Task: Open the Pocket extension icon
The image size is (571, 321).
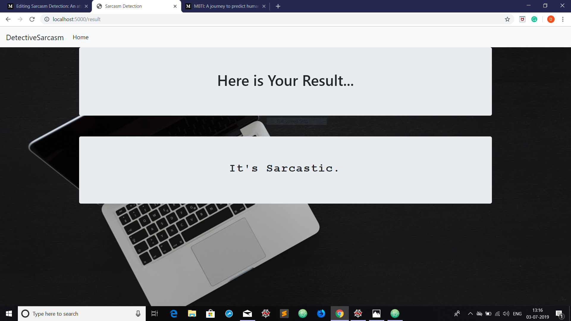Action: pyautogui.click(x=522, y=19)
